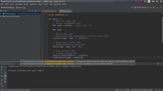Viewport: 163px width, 91px height.
Task: Hide the Run panel with the hide icon
Action: [161, 64]
